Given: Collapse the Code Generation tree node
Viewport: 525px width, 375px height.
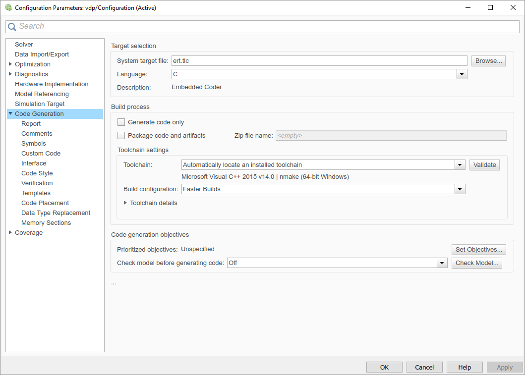Looking at the screenshot, I should [x=10, y=114].
